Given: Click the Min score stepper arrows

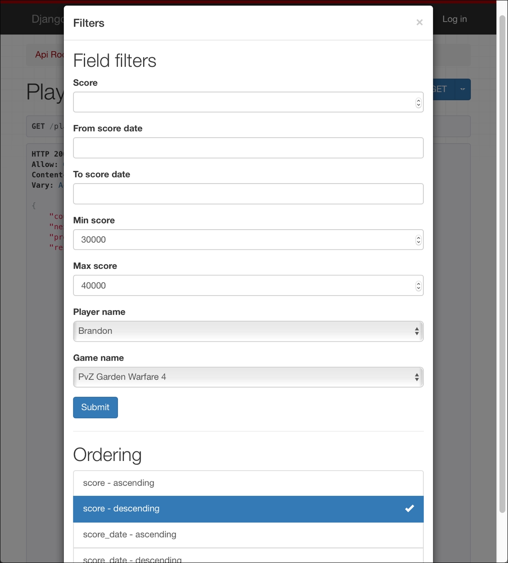Looking at the screenshot, I should coord(418,240).
